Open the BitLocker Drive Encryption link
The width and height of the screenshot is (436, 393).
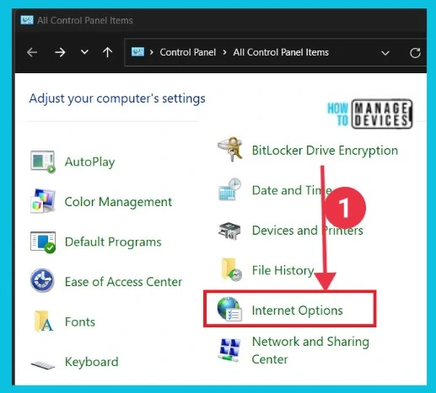(325, 151)
